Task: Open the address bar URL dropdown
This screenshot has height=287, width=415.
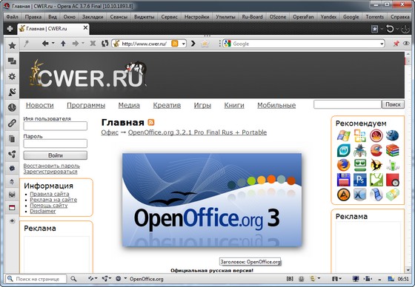Action: (x=184, y=44)
